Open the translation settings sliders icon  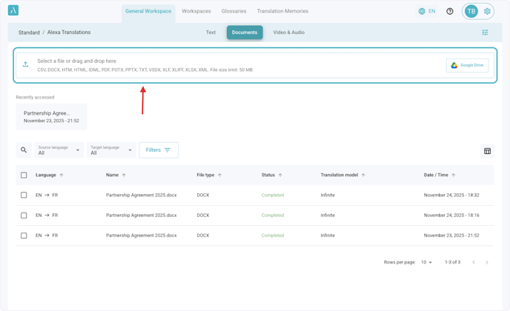(x=485, y=33)
